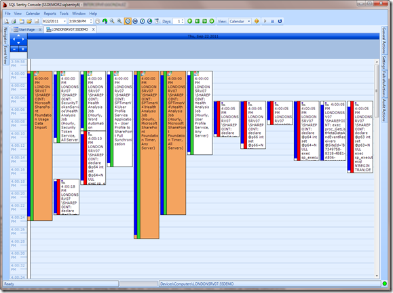Click the calendar-clock icon left of Days
The width and height of the screenshot is (393, 293).
(x=157, y=21)
